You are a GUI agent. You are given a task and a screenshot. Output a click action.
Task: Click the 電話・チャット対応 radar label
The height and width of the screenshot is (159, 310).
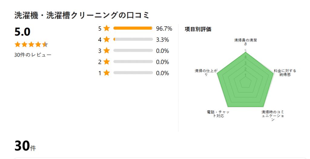(x=218, y=114)
